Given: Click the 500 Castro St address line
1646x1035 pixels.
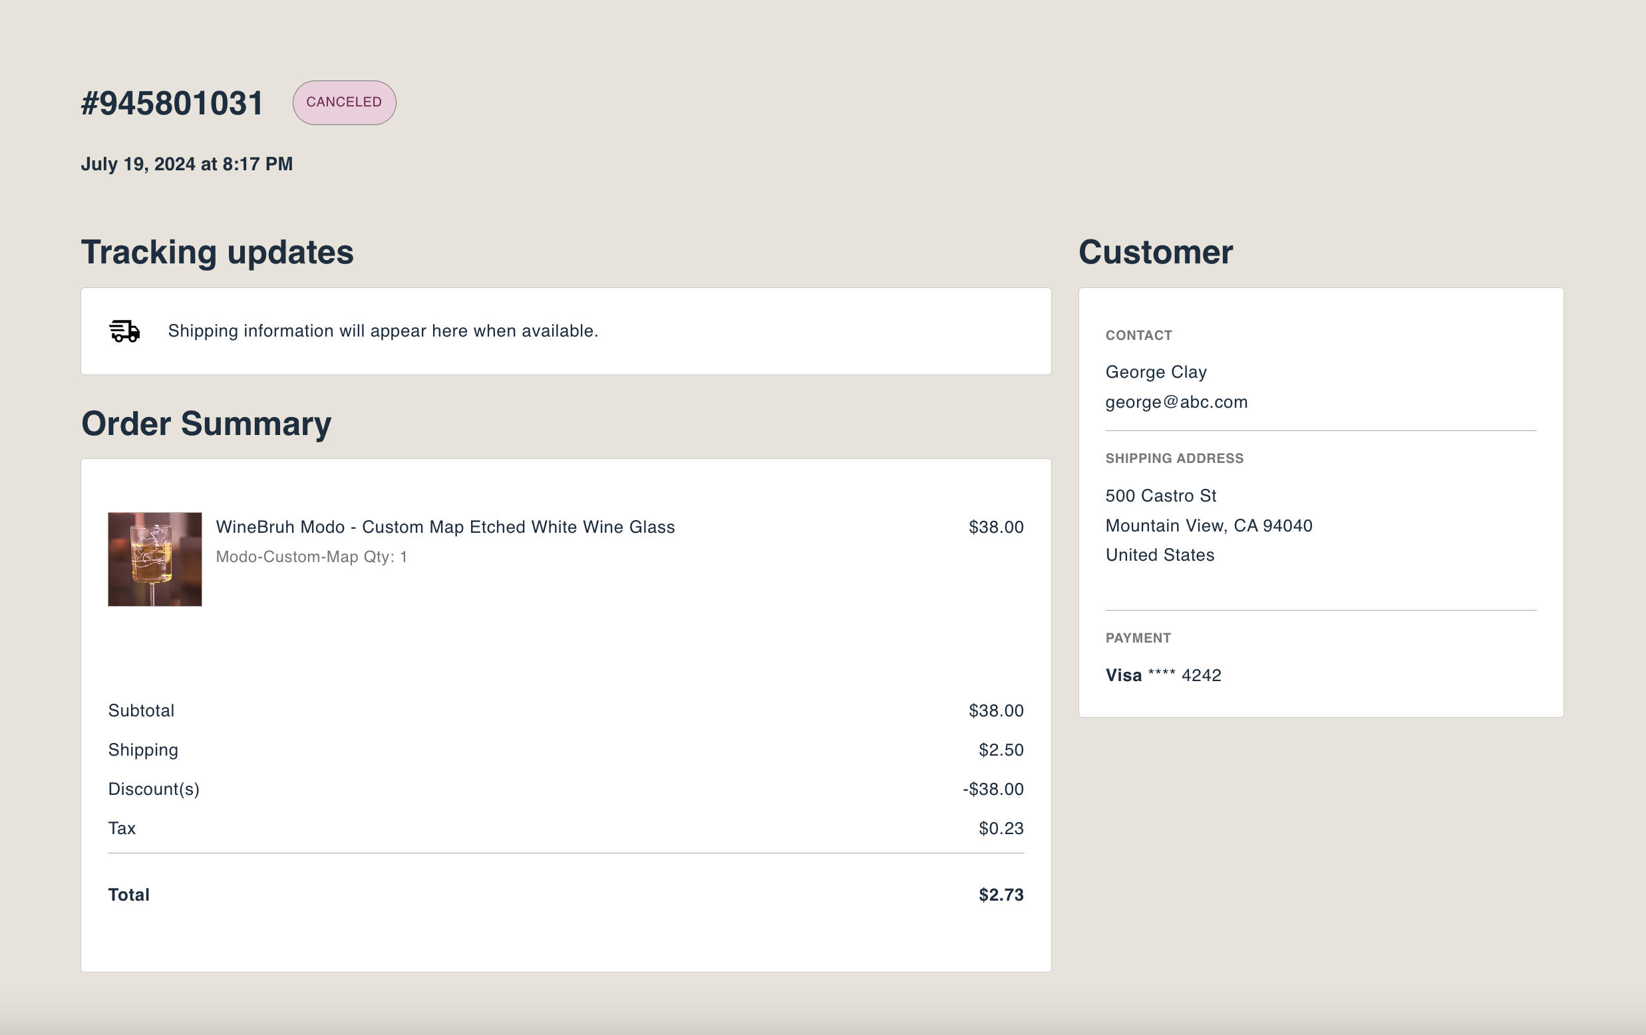Looking at the screenshot, I should pos(1160,496).
